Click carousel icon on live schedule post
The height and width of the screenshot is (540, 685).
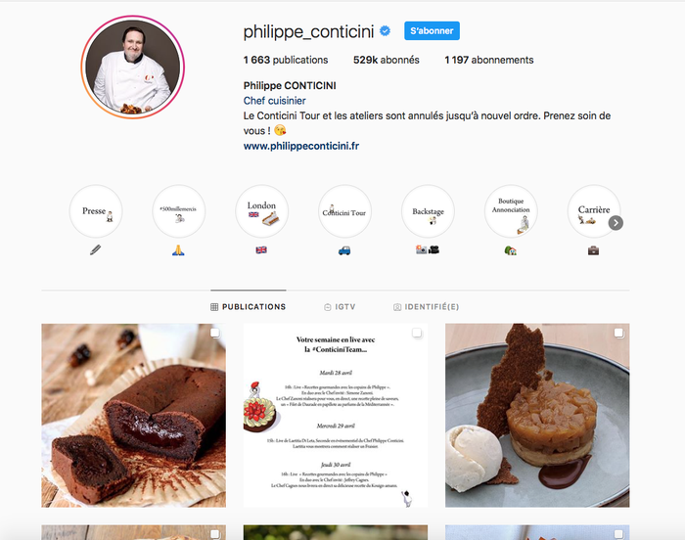click(x=417, y=334)
